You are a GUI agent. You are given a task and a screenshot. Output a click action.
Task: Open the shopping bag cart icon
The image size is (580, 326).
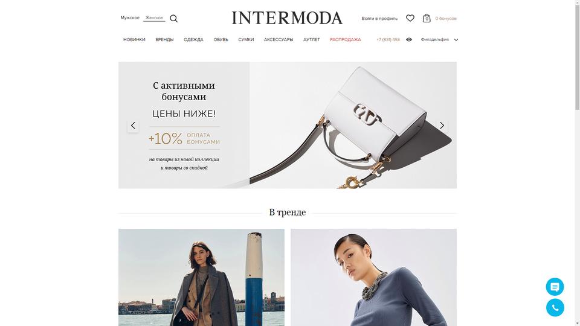[x=427, y=18]
